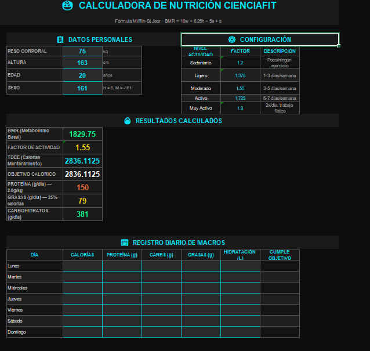Screen dimensions: 370x351
Task: Click the gear icon next to CONFIGURACIÓN
Action: 232,39
